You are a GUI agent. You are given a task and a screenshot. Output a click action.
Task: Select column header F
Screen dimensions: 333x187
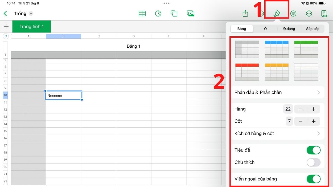(204, 36)
